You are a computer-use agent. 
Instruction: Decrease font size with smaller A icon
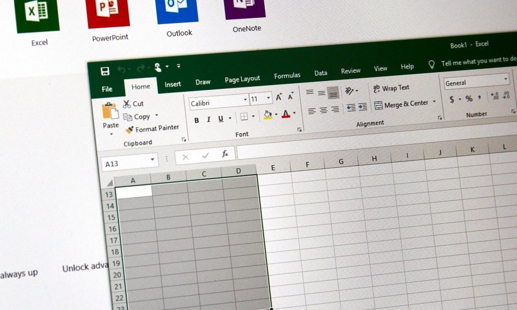[x=290, y=97]
